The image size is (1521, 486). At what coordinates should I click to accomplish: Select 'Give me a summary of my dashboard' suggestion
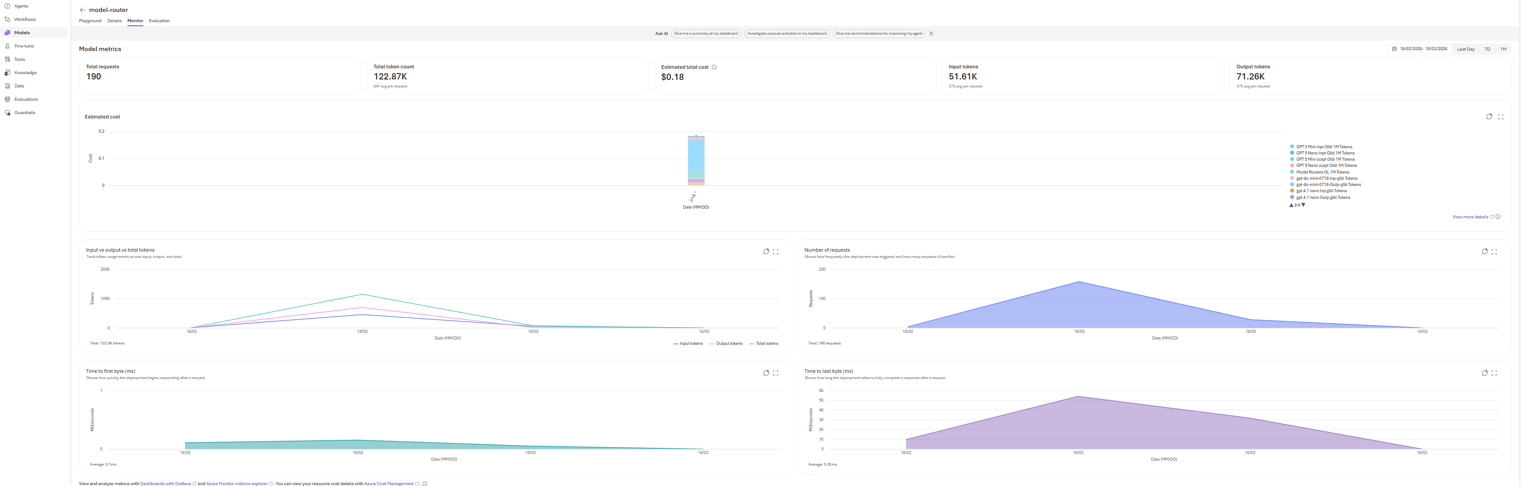point(706,34)
